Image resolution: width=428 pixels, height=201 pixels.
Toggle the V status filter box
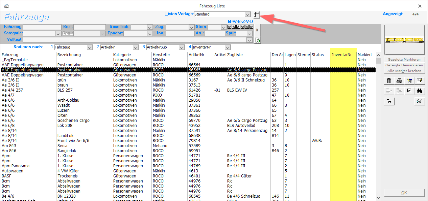pos(247,27)
